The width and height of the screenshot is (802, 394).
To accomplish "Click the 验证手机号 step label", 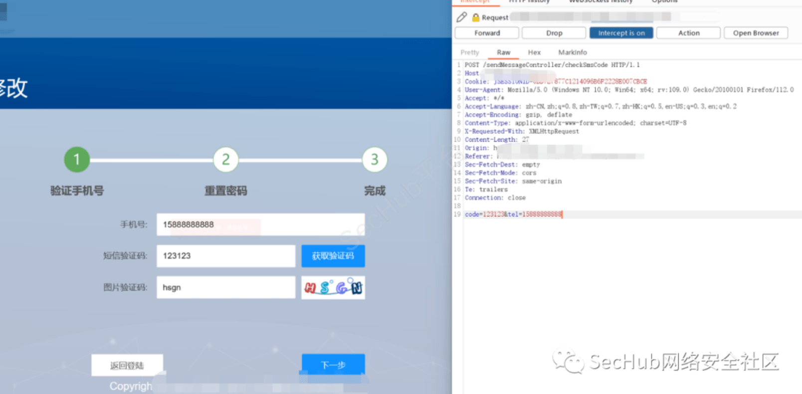I will click(x=77, y=191).
